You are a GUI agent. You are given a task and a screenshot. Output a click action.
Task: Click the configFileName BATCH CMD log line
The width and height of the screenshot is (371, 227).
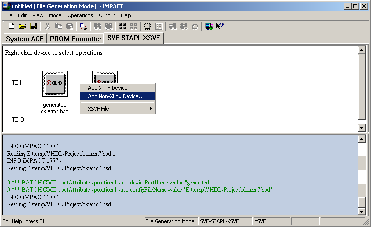pyautogui.click(x=140, y=190)
